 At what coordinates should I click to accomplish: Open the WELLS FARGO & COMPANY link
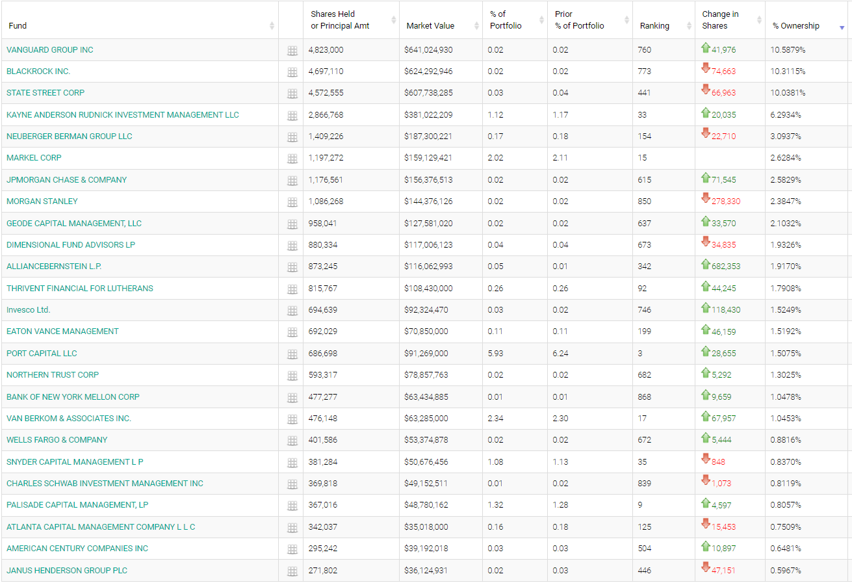click(x=57, y=440)
